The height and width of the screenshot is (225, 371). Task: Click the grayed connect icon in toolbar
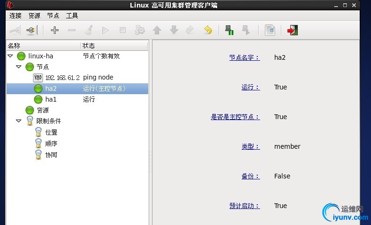(x=15, y=30)
